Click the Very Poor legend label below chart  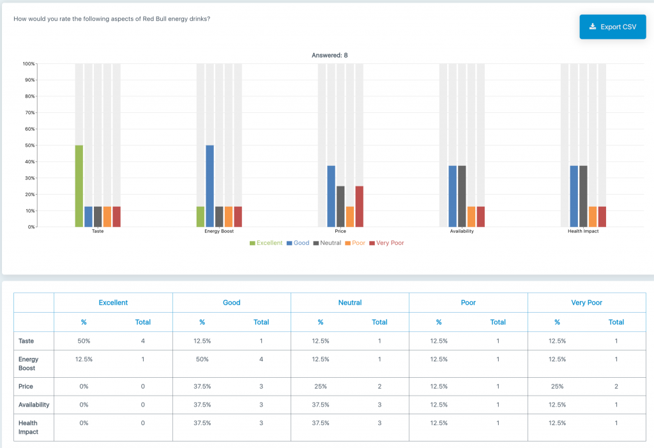(390, 243)
